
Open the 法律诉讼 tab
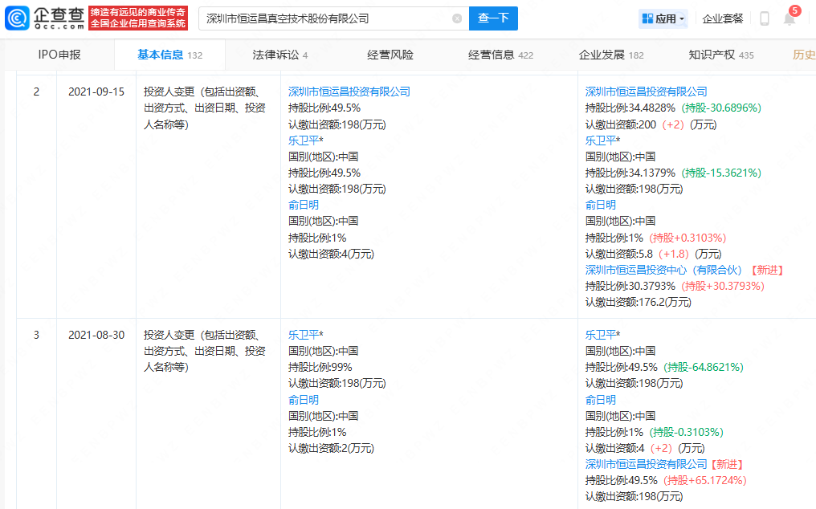(x=275, y=55)
